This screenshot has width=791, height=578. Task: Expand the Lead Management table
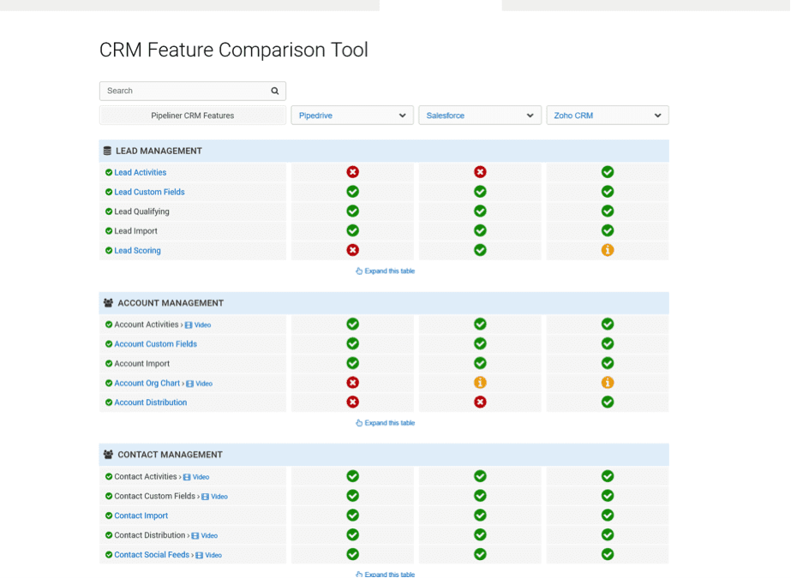[x=385, y=271]
